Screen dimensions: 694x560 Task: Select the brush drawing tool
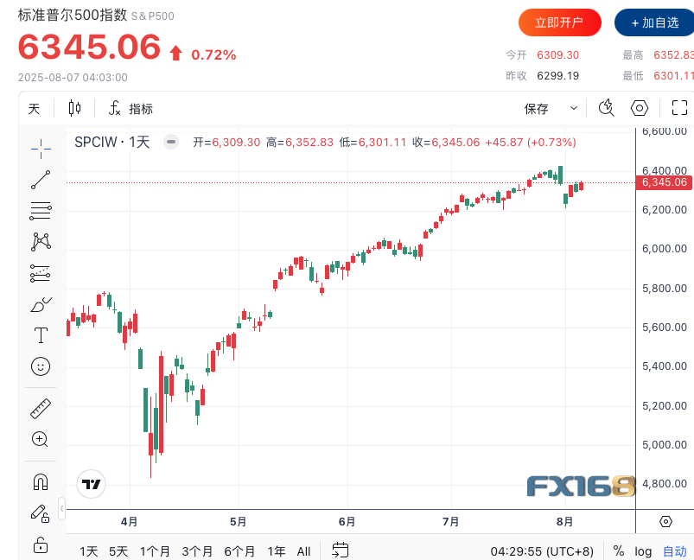pos(41,304)
